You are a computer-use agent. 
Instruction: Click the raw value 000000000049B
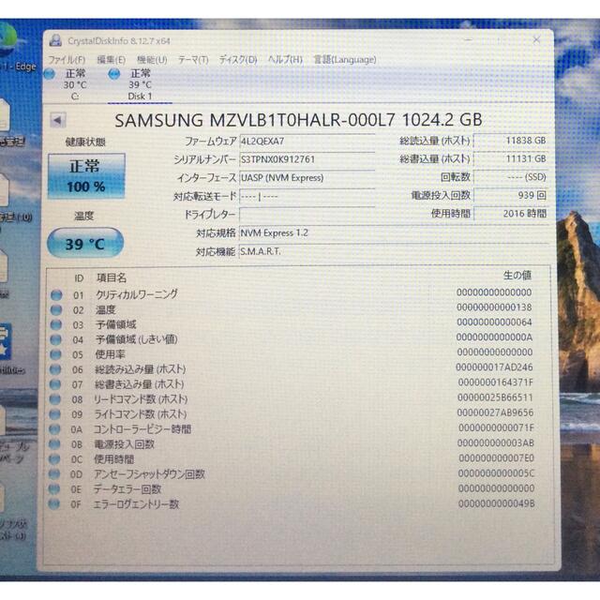coord(496,503)
